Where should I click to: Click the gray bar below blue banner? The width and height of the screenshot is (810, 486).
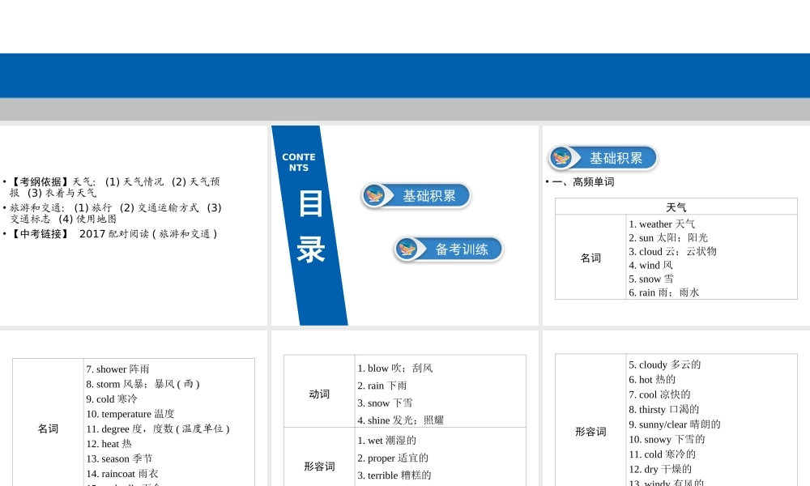pos(405,109)
